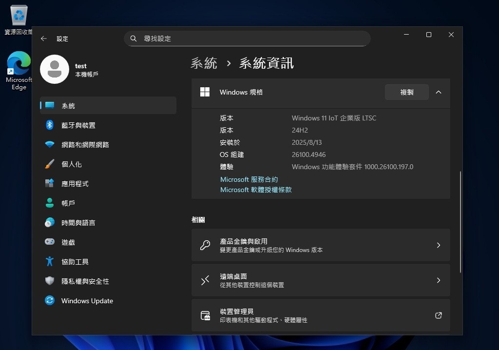This screenshot has width=499, height=350.
Task: Click the 系統 monitor icon in sidebar
Action: pos(50,105)
